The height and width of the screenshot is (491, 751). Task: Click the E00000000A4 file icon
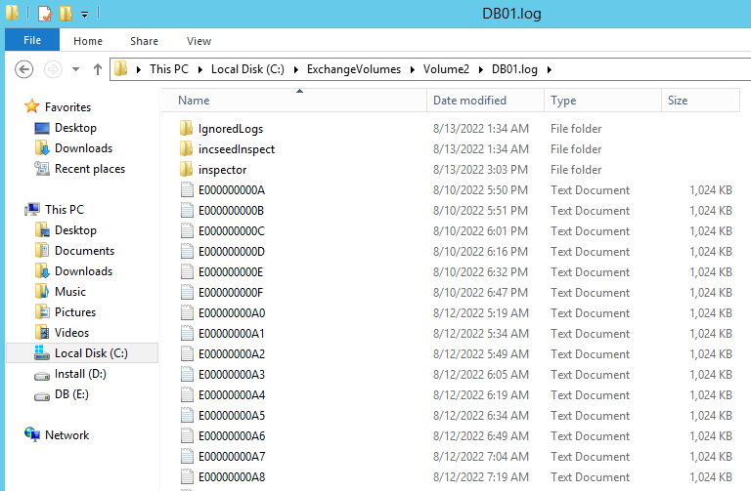pos(187,395)
